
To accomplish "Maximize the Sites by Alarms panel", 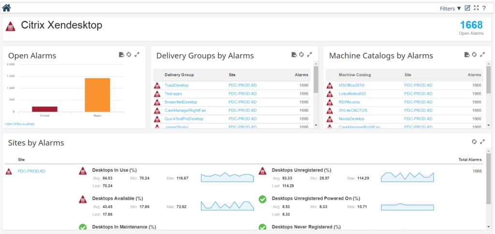I will pyautogui.click(x=482, y=142).
